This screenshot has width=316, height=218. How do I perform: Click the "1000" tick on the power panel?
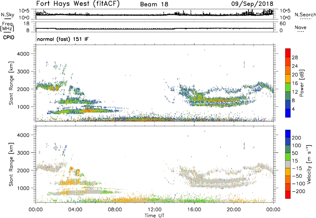click(23, 107)
